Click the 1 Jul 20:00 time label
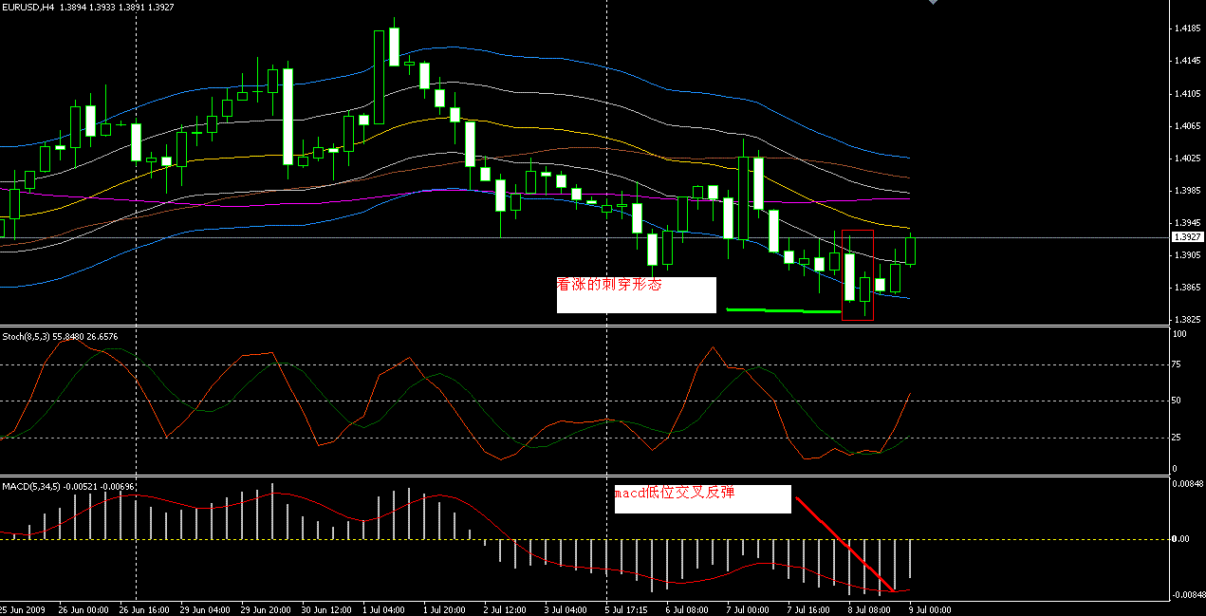This screenshot has width=1206, height=616. pyautogui.click(x=445, y=609)
